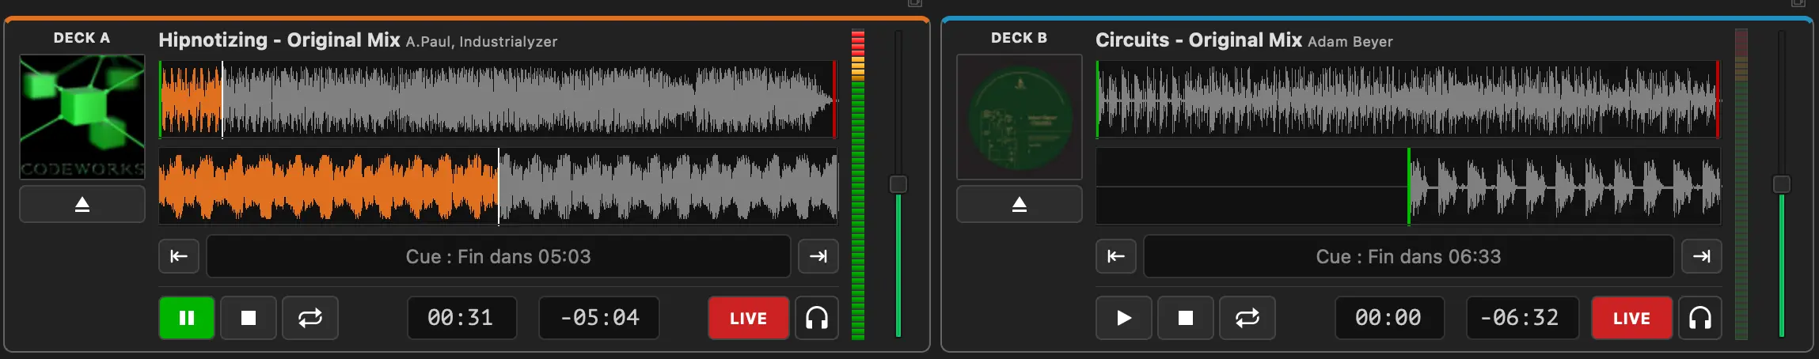Enable headphone pre-listen on Deck B

pyautogui.click(x=1700, y=318)
